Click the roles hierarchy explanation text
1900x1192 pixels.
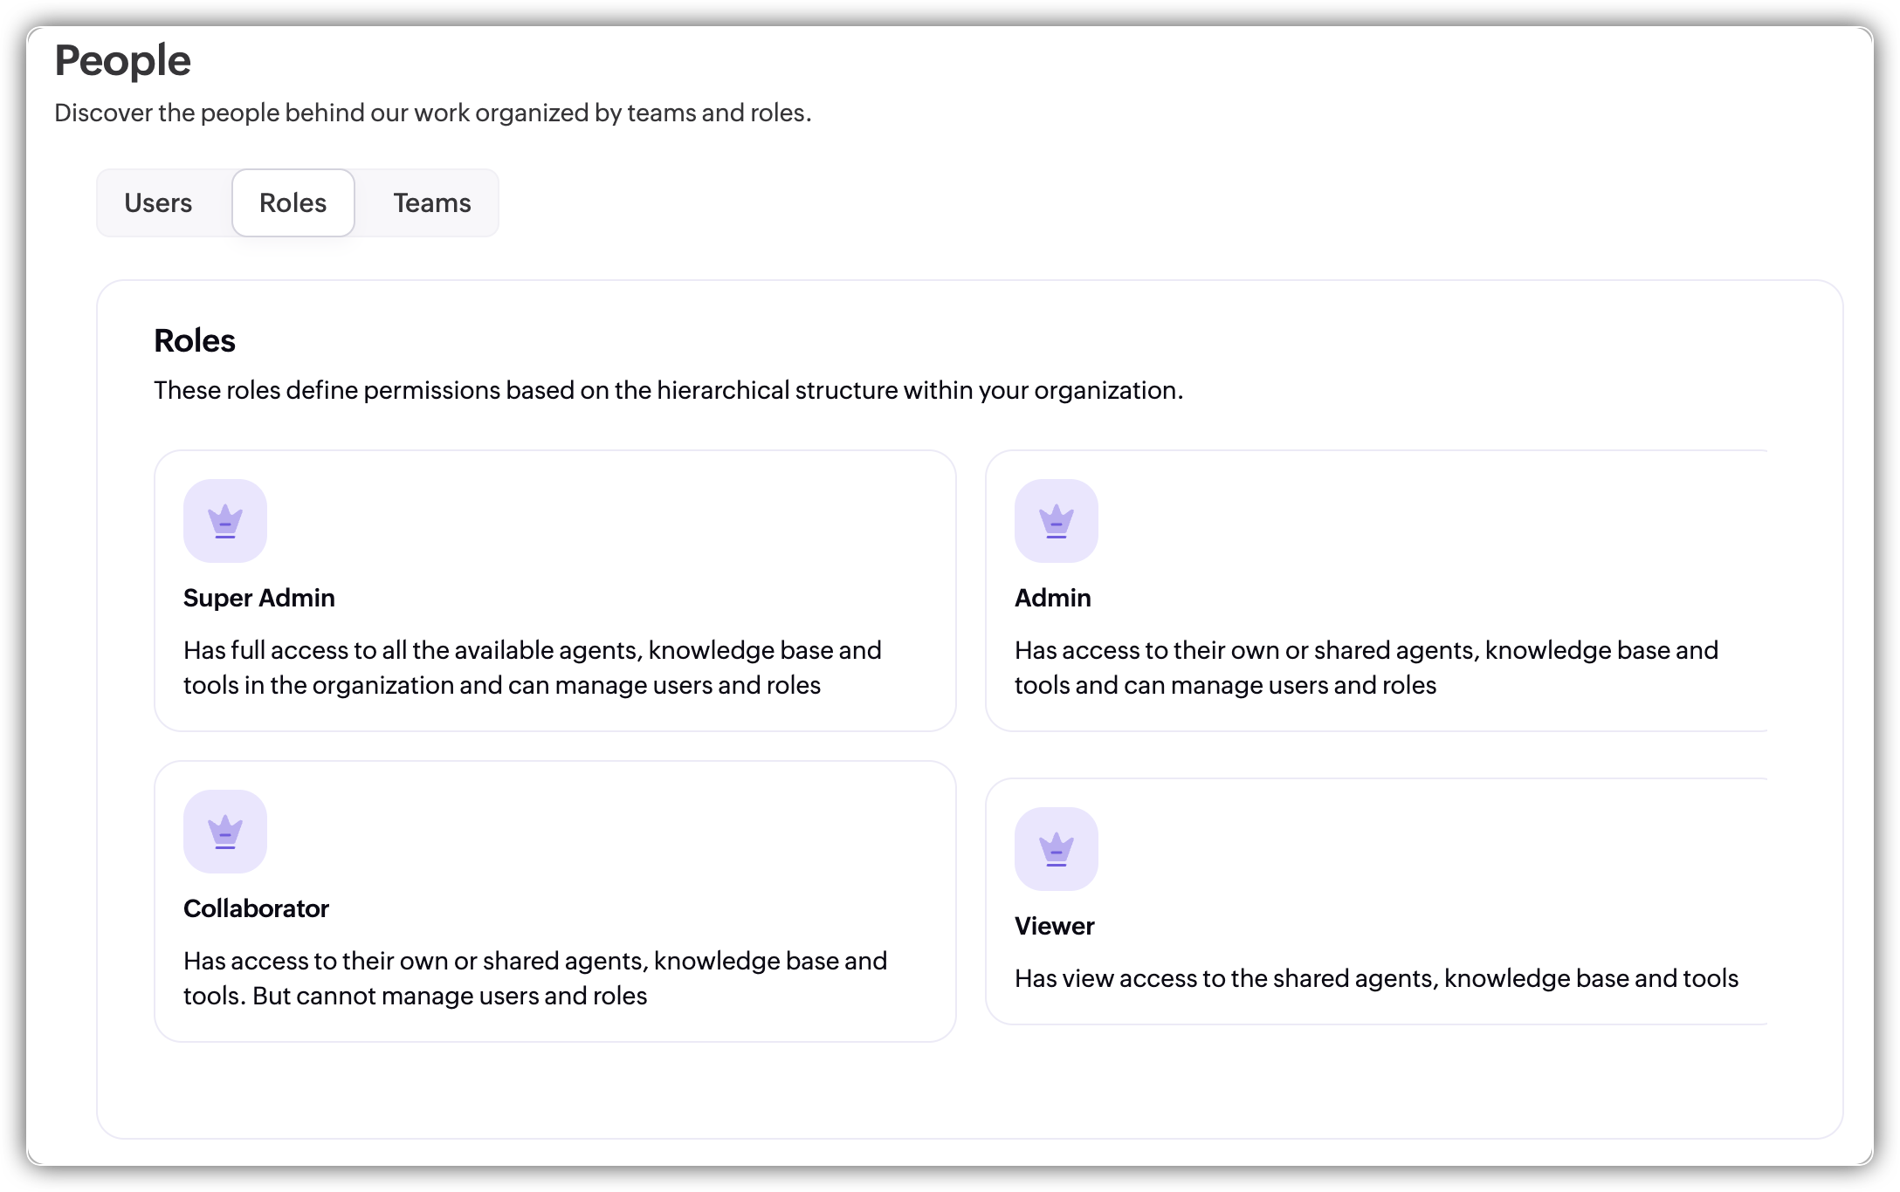(x=668, y=390)
